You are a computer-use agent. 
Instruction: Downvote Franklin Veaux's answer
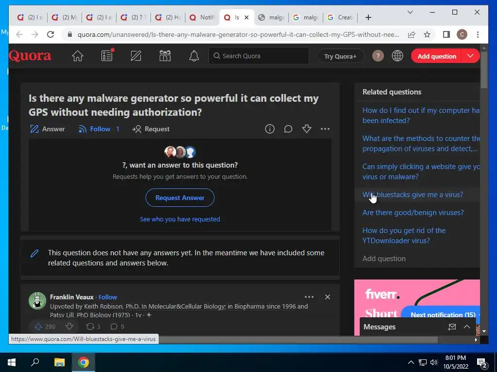pos(69,326)
